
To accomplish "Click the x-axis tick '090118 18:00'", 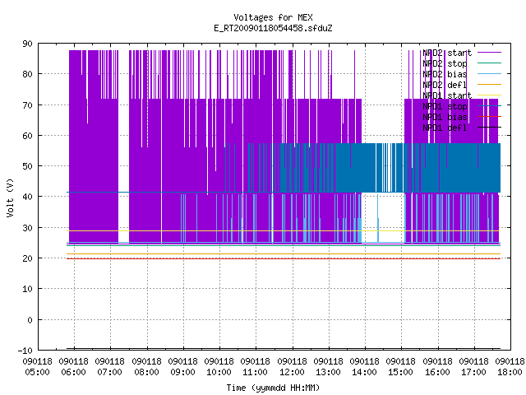I will 510,367.
